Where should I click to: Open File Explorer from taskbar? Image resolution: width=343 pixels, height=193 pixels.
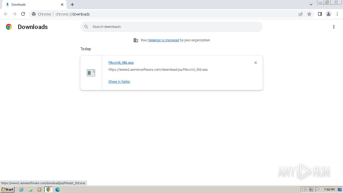point(30,190)
